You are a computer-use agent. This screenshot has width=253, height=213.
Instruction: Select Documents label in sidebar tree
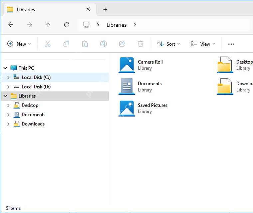(33, 115)
